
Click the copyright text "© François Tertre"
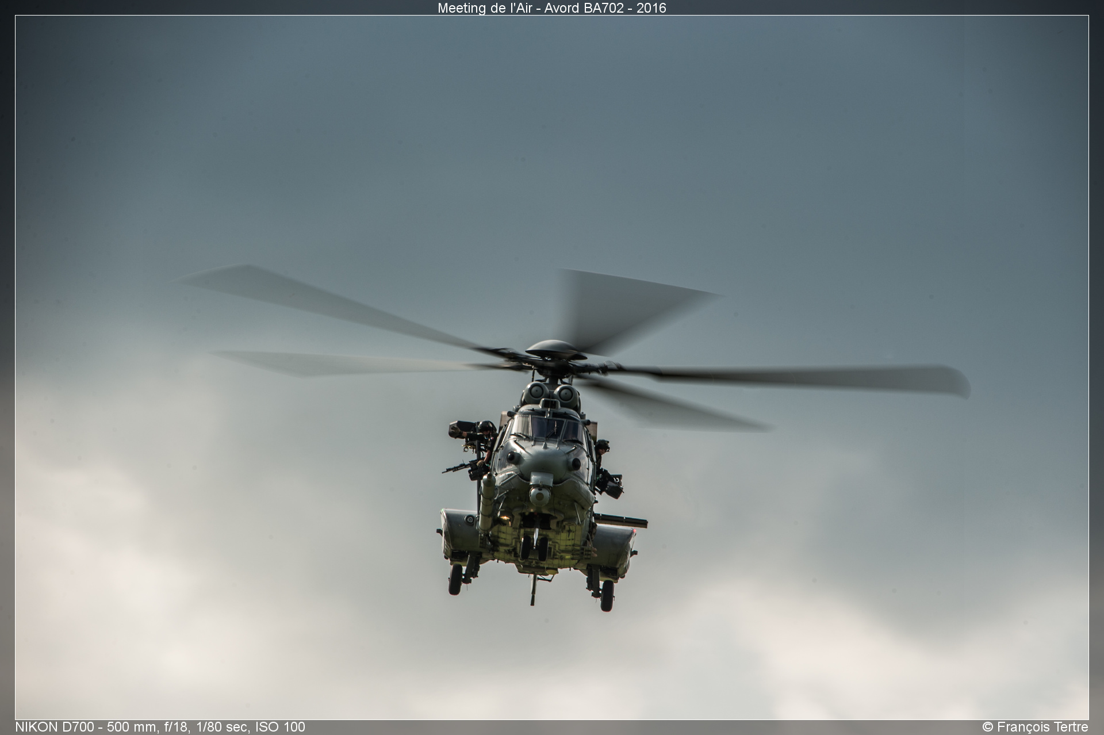1035,727
